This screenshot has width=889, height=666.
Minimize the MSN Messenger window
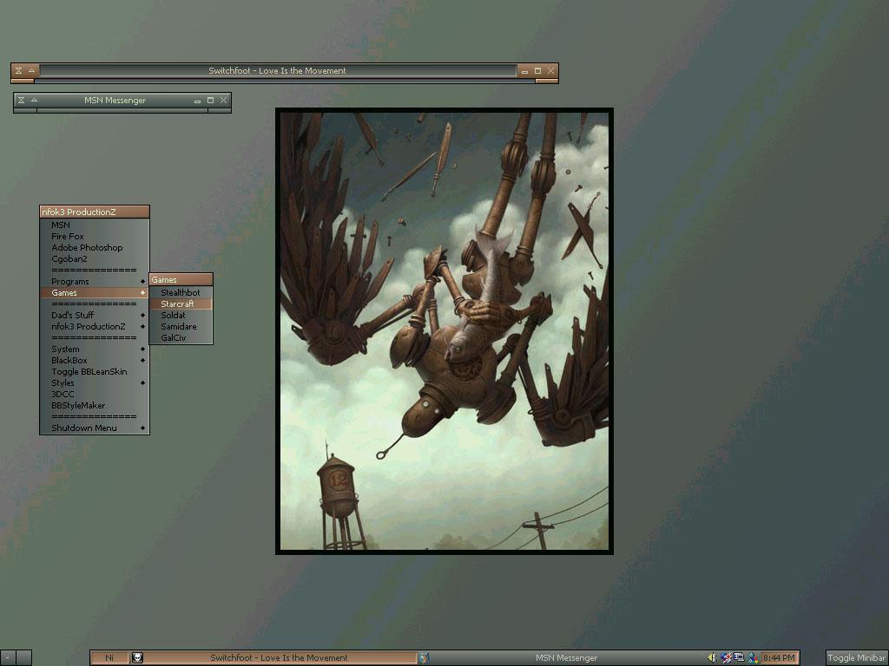197,101
